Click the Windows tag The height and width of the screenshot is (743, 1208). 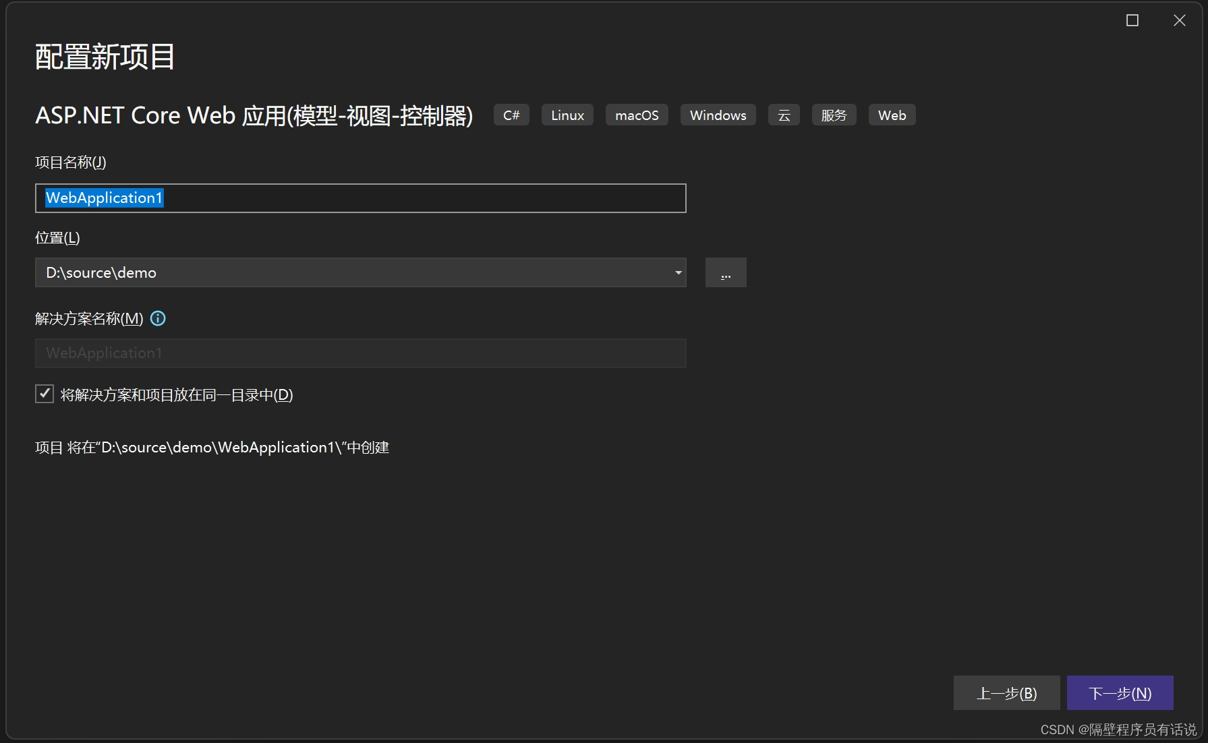[x=718, y=115]
